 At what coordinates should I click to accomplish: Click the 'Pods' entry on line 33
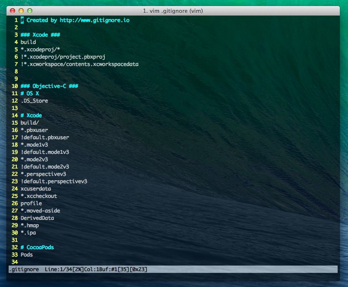tap(27, 254)
